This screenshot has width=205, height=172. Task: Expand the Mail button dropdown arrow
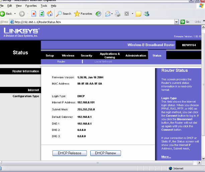[112, 14]
